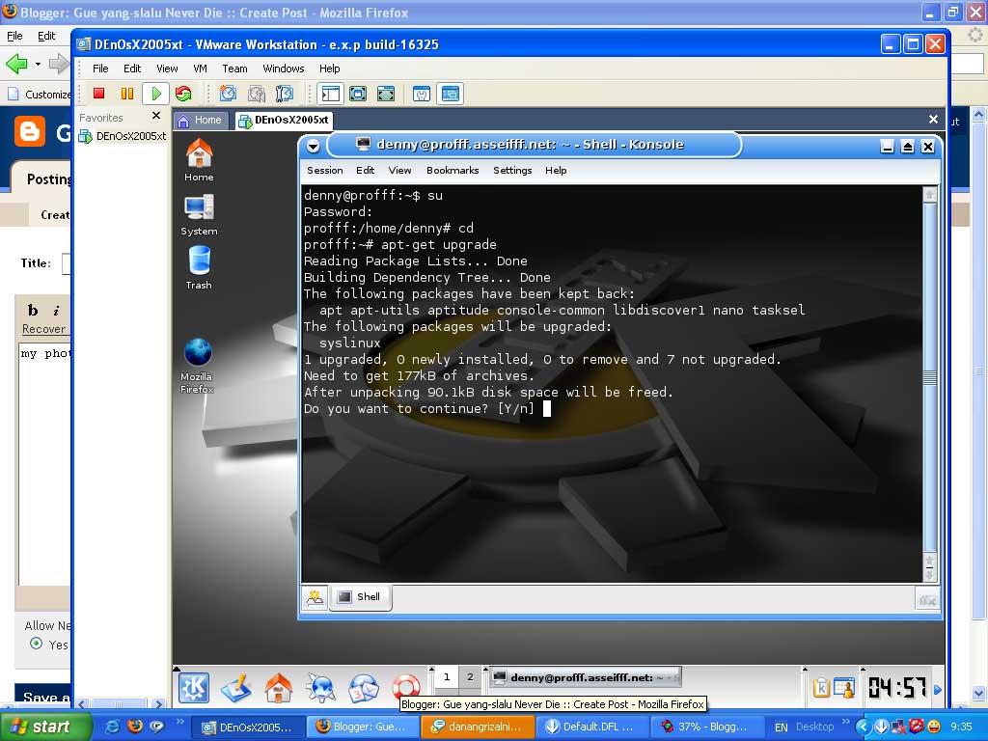The height and width of the screenshot is (741, 988).
Task: Open the KDE K menu button
Action: click(193, 687)
